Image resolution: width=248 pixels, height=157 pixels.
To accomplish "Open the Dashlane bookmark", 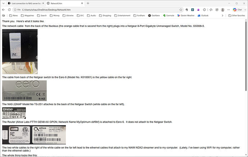I will (154, 16).
